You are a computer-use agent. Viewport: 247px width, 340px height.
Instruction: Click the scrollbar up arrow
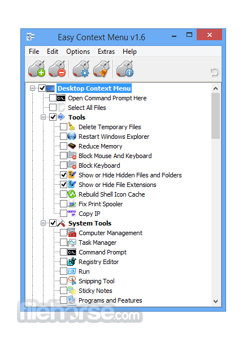[215, 88]
